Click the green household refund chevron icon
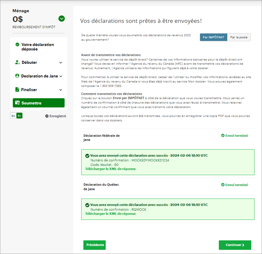 [62, 19]
